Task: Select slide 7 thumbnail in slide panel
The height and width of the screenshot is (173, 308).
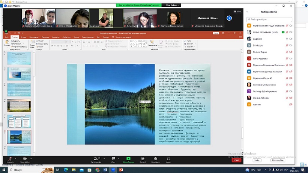Action: (x=19, y=121)
